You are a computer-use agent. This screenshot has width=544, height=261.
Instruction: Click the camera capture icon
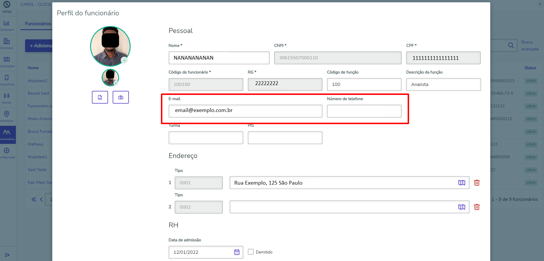pos(121,98)
